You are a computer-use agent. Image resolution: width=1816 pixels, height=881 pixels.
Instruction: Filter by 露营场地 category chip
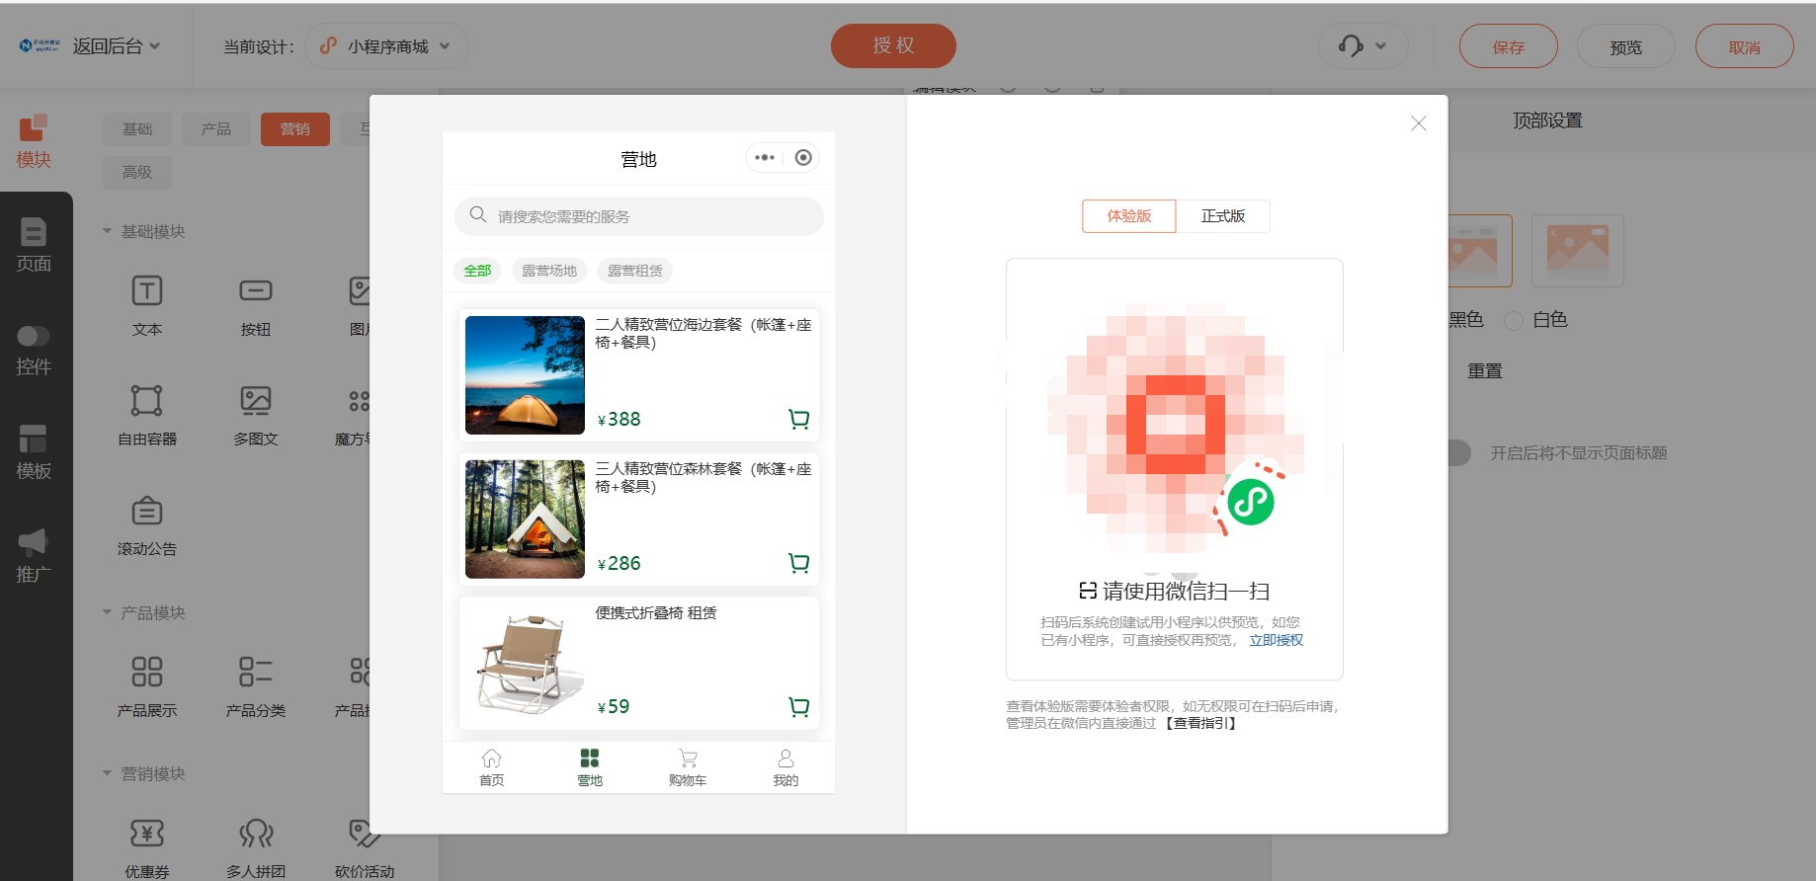pyautogui.click(x=549, y=271)
